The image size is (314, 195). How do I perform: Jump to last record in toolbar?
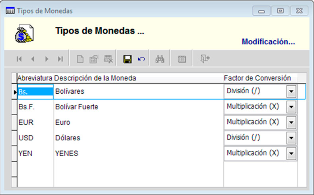pyautogui.click(x=60, y=59)
